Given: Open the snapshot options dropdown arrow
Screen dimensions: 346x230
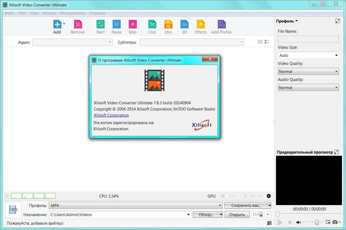Looking at the screenshot, I should pyautogui.click(x=340, y=222).
